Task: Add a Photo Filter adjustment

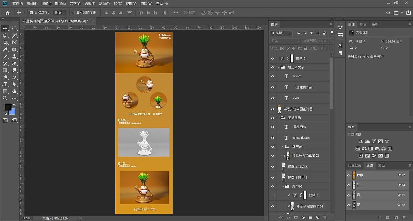Action: tap(377, 149)
